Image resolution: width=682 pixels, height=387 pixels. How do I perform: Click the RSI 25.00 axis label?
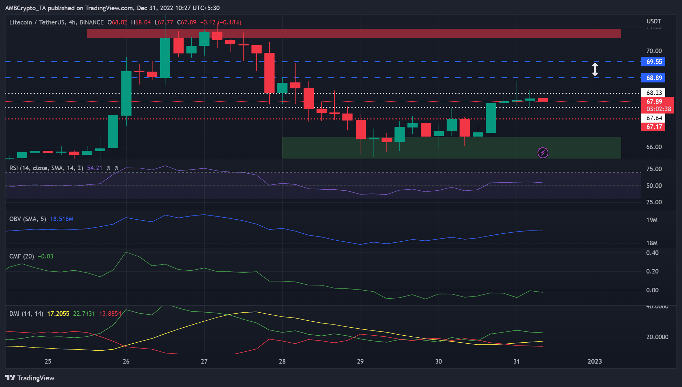654,202
